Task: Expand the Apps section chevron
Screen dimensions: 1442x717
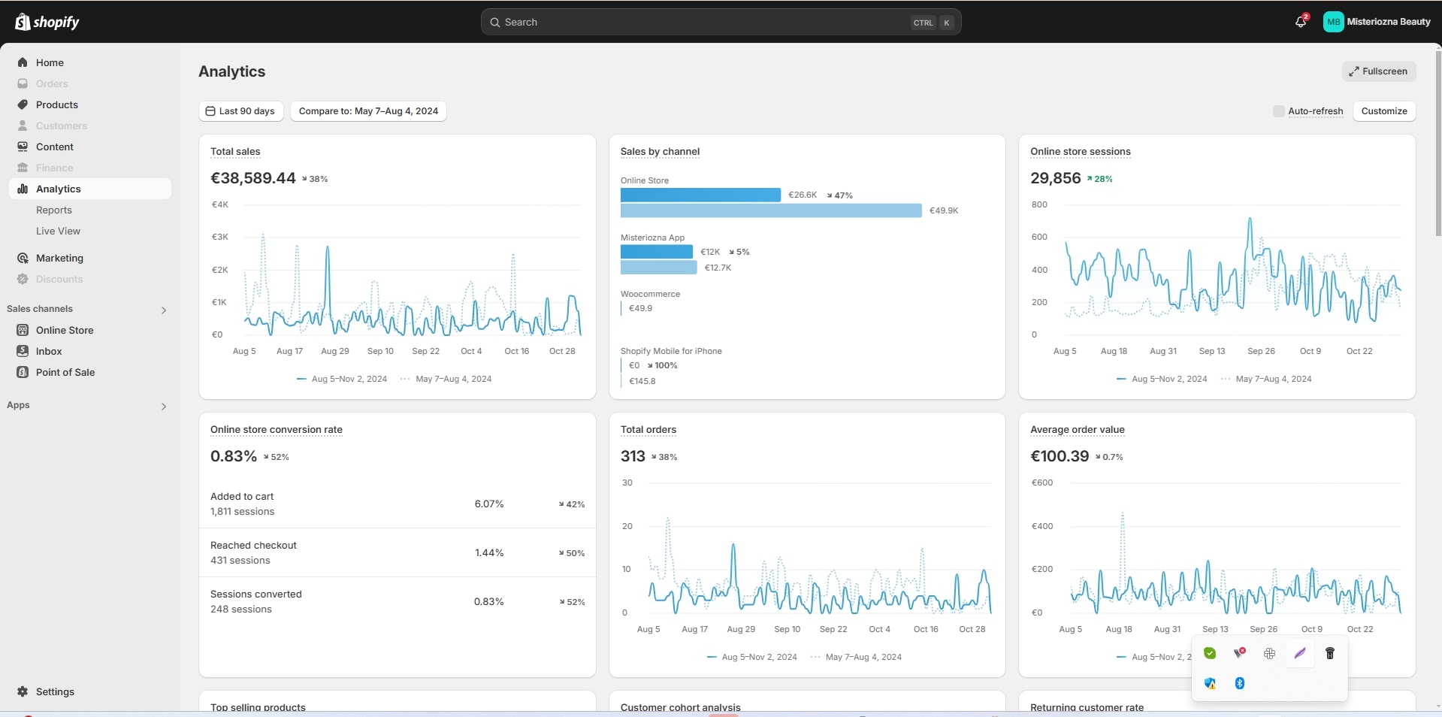Action: pyautogui.click(x=164, y=406)
